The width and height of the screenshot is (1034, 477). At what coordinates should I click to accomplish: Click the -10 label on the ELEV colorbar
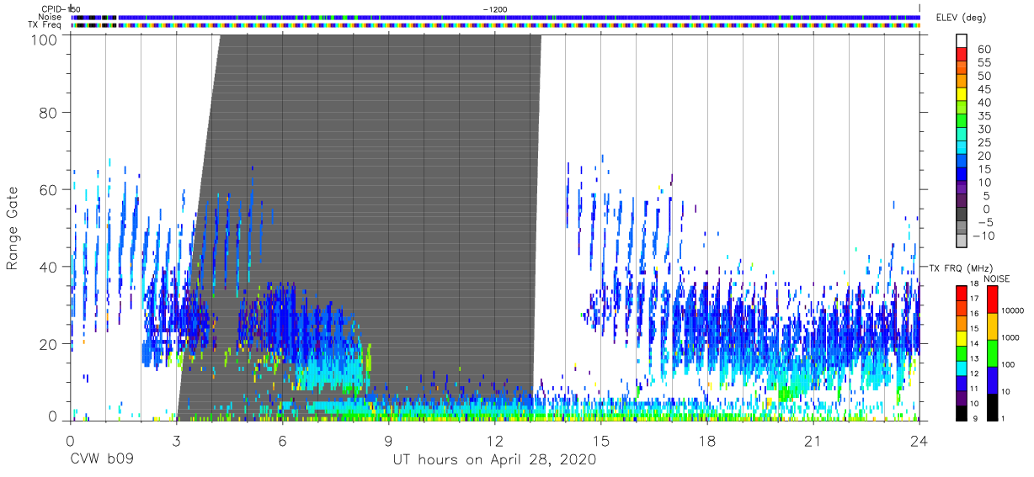click(x=984, y=236)
